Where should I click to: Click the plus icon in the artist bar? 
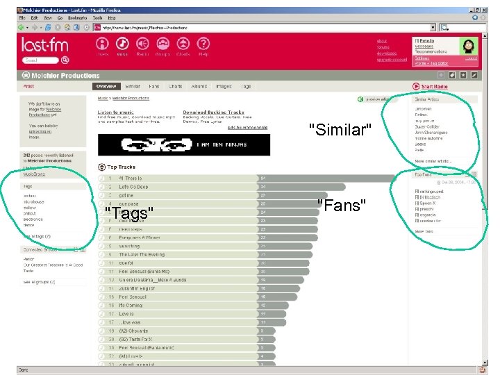[x=441, y=75]
